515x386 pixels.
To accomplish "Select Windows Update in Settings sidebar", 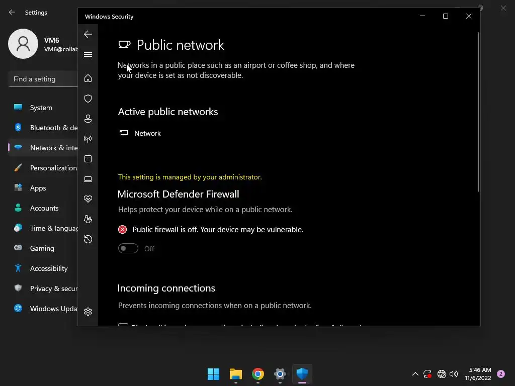I will click(43, 309).
